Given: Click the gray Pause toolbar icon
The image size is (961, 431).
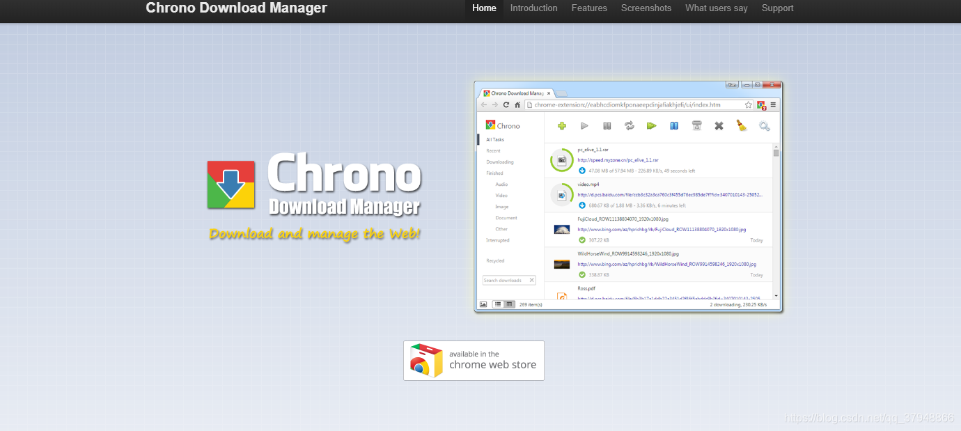Looking at the screenshot, I should (607, 126).
